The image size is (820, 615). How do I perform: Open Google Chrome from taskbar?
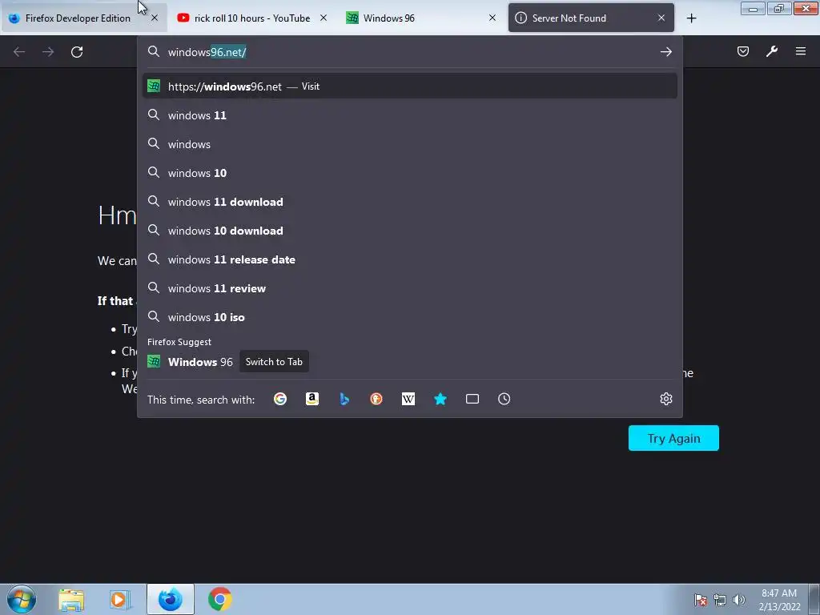coord(219,599)
